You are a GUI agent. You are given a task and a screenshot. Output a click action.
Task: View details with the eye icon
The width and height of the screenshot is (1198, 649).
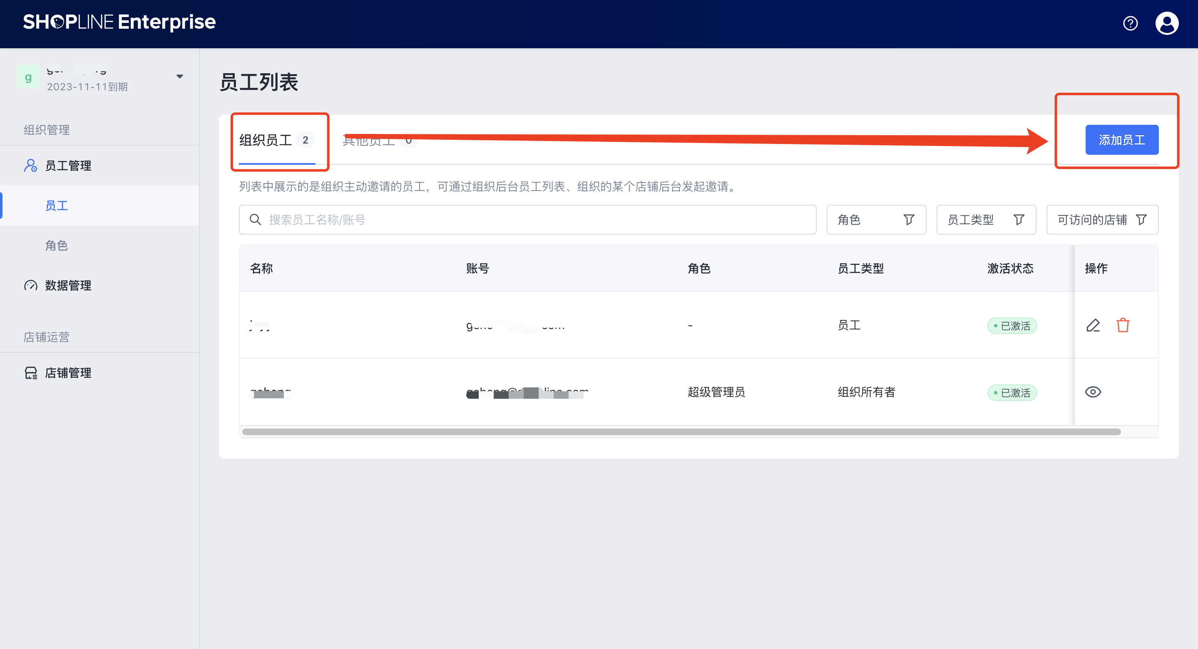tap(1093, 392)
